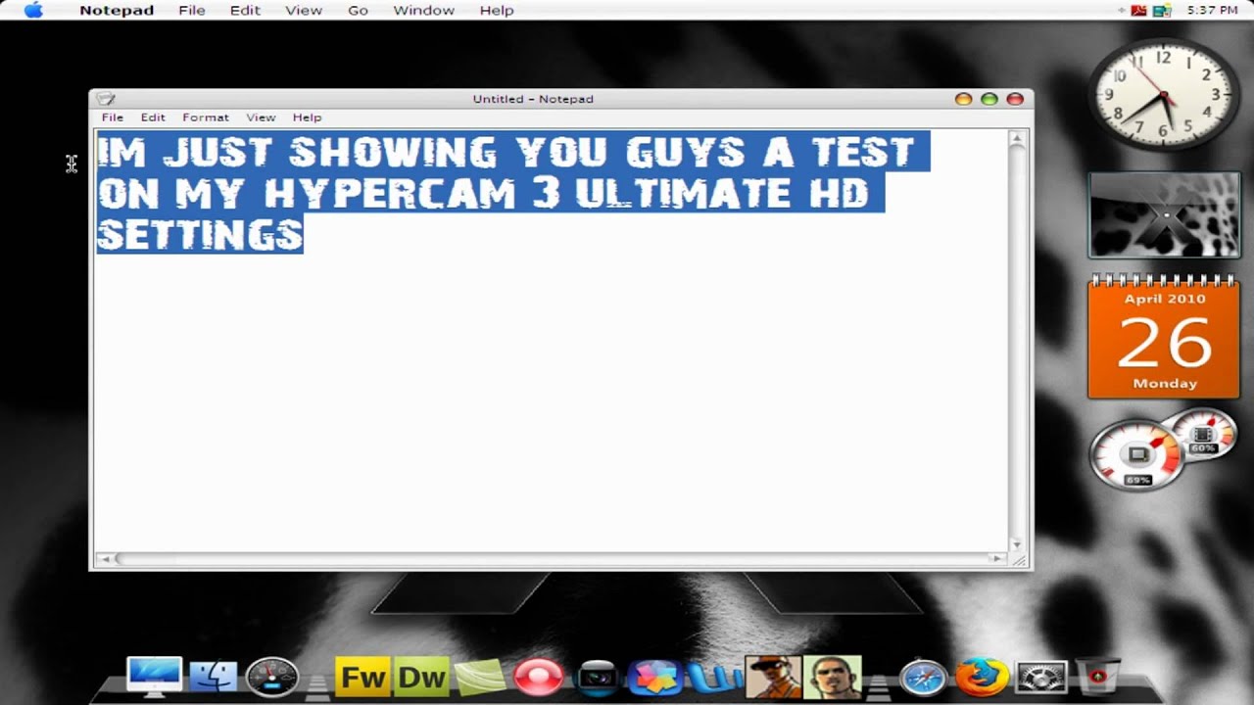The width and height of the screenshot is (1254, 705).
Task: Maximize Notepad with the green button
Action: [989, 99]
